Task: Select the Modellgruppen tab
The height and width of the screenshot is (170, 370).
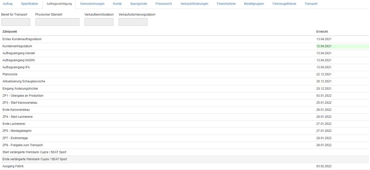Action: (x=254, y=4)
